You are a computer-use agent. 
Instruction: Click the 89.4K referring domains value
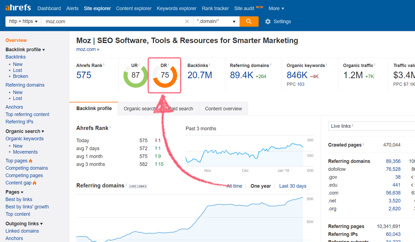click(242, 75)
